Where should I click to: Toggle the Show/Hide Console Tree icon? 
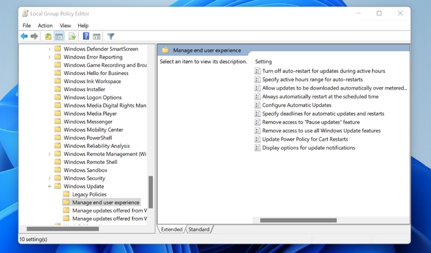click(x=59, y=36)
